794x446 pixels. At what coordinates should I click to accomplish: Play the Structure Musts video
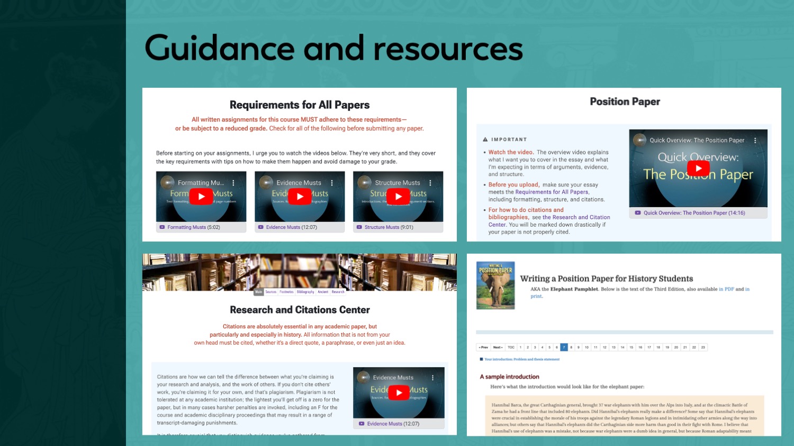click(x=398, y=196)
